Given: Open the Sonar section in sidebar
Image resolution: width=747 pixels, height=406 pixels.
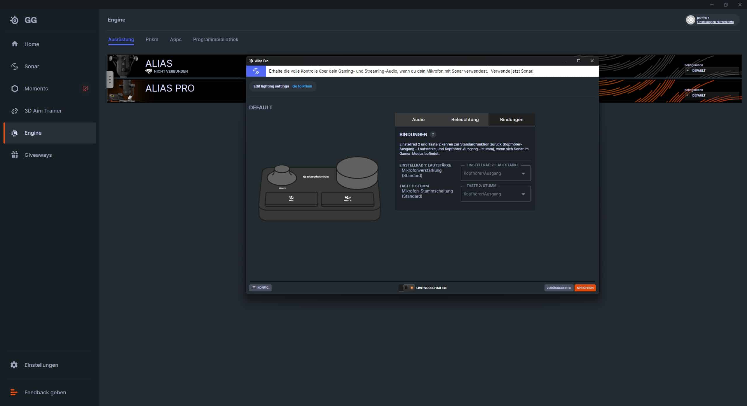Looking at the screenshot, I should tap(32, 66).
